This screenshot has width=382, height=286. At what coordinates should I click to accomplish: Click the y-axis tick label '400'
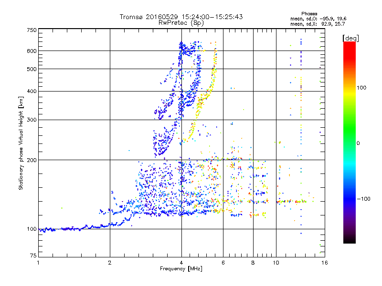pyautogui.click(x=32, y=91)
